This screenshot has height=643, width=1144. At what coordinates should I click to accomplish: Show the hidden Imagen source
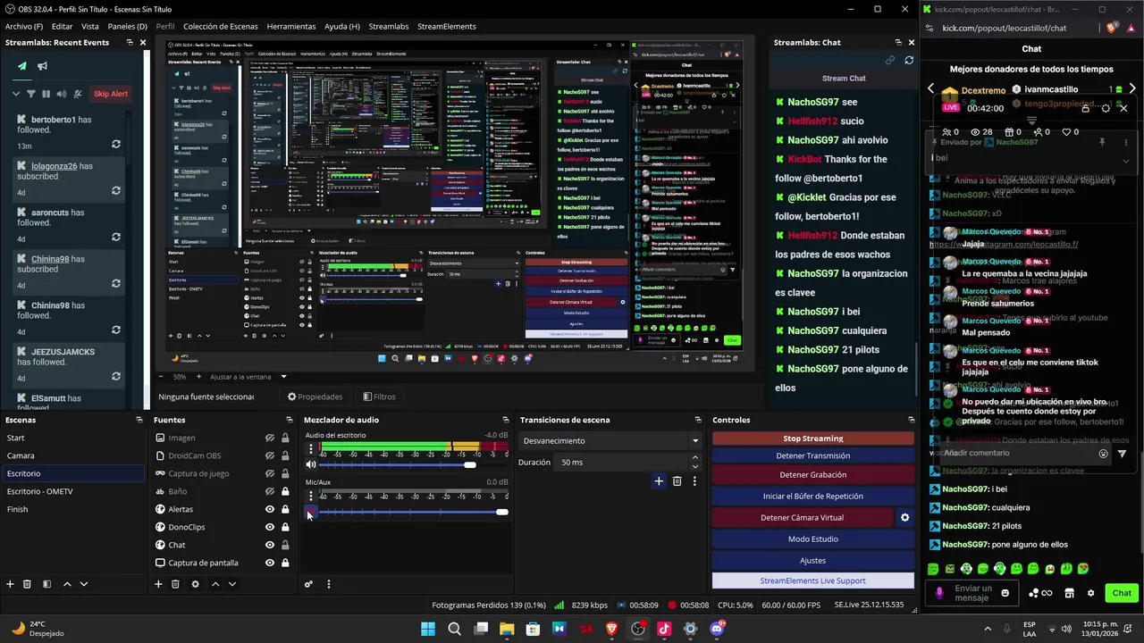(269, 438)
